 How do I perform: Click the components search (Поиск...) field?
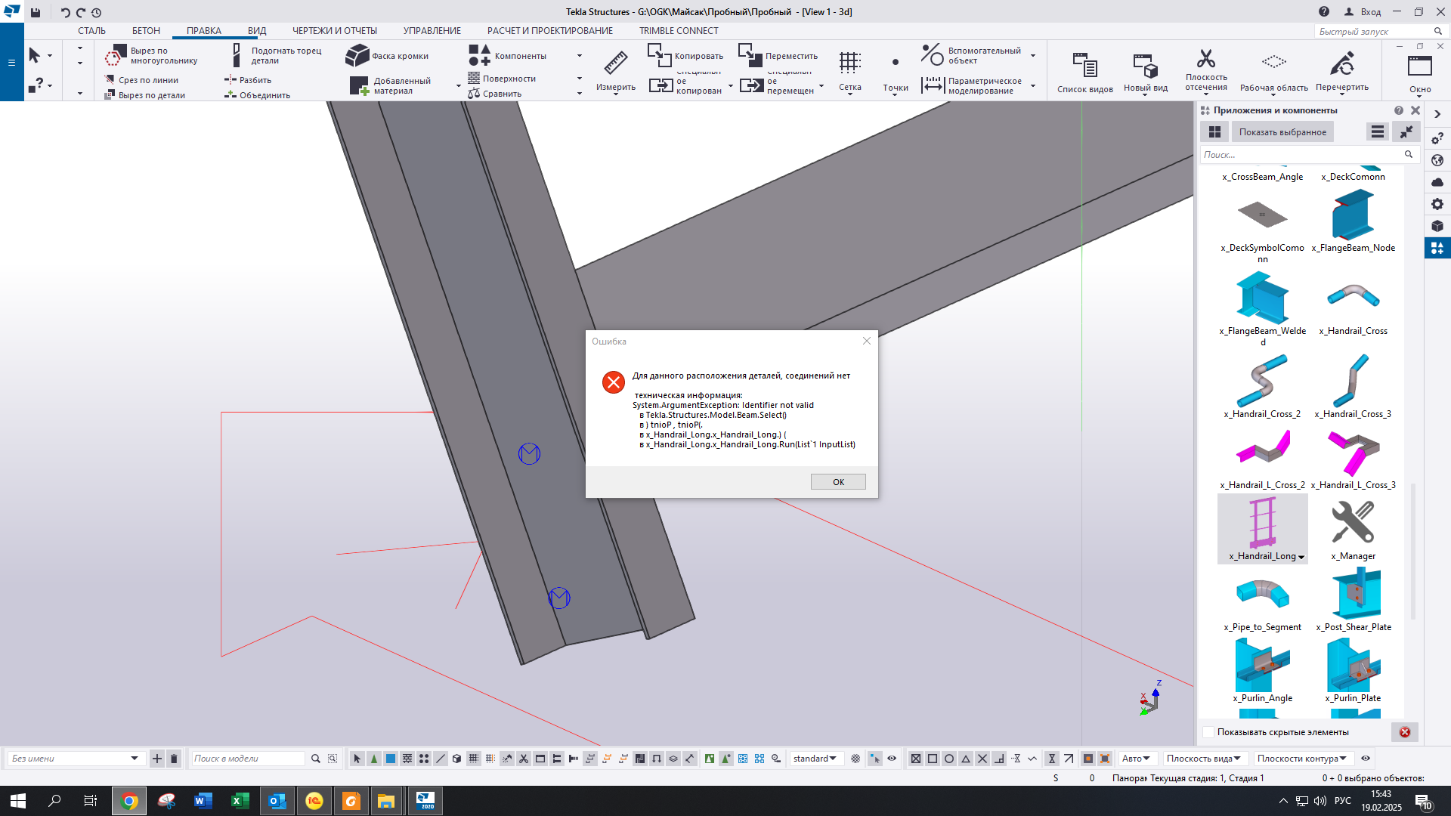pos(1301,155)
